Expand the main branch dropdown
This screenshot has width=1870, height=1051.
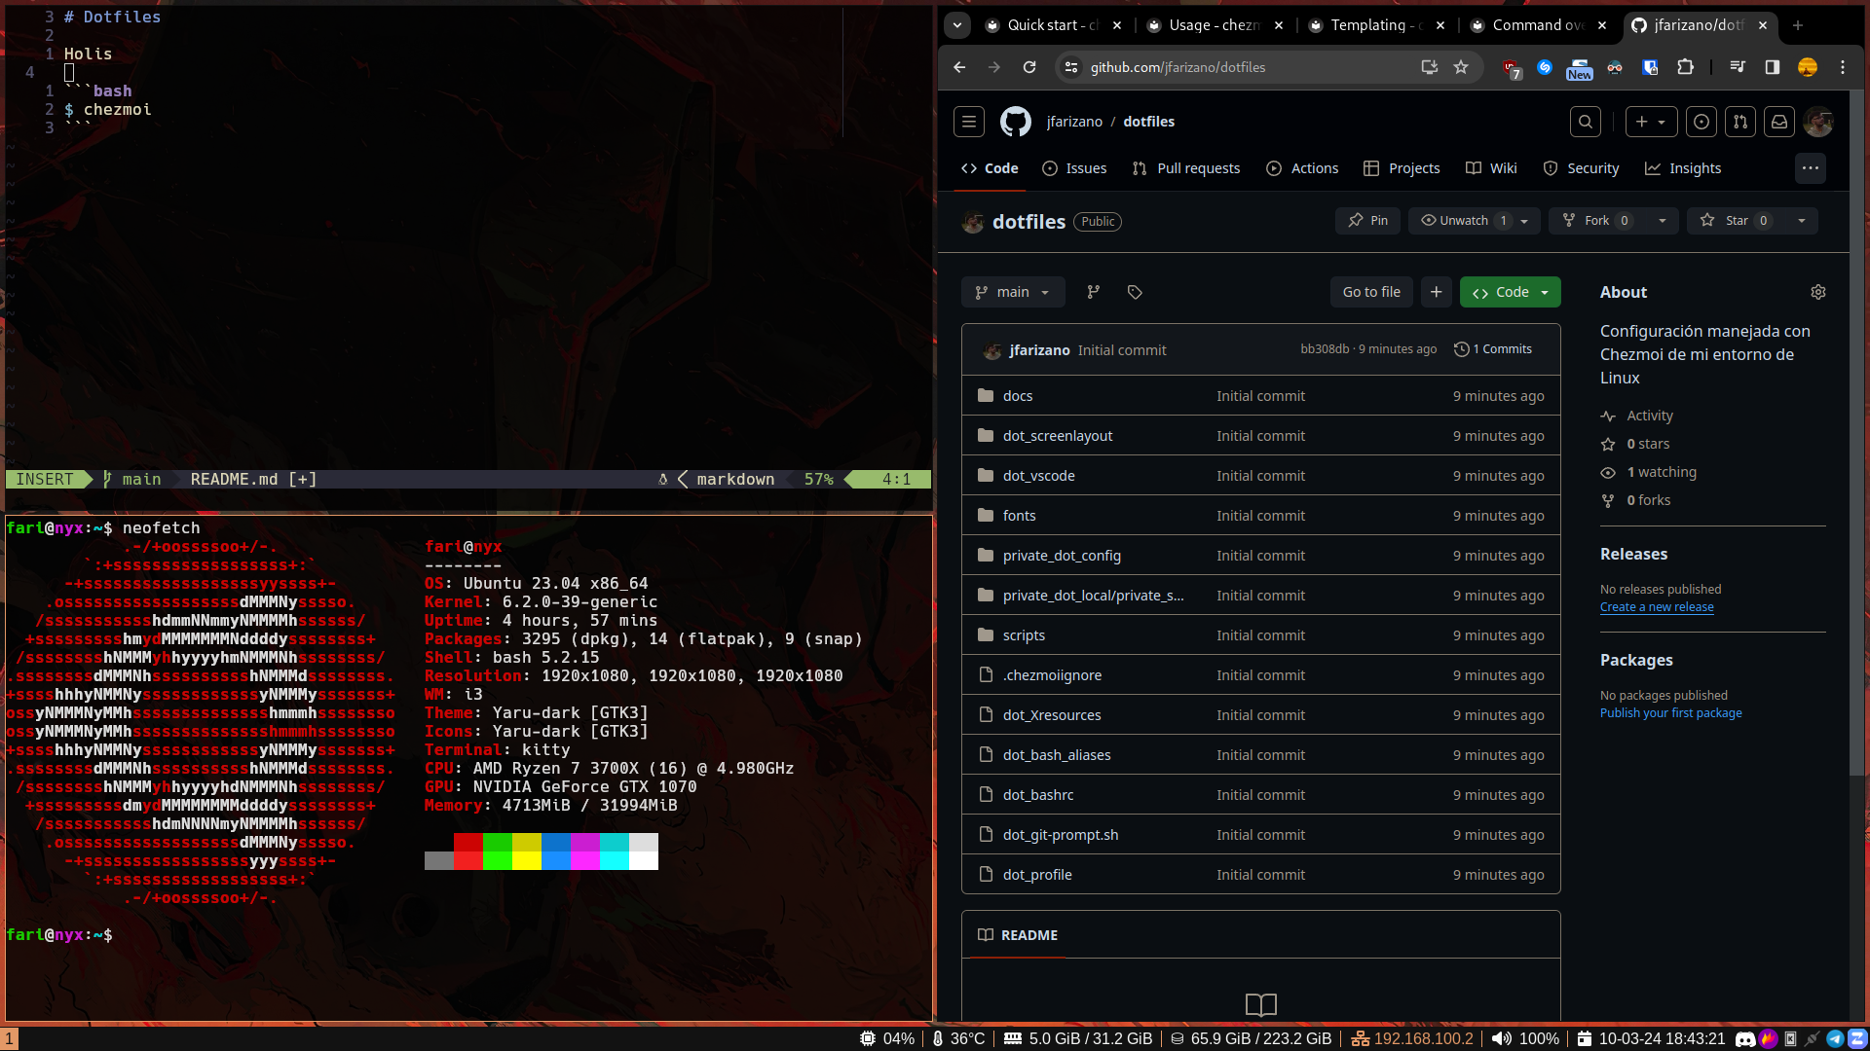[x=1013, y=292]
